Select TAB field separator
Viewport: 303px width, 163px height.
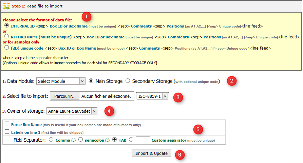point(115,140)
